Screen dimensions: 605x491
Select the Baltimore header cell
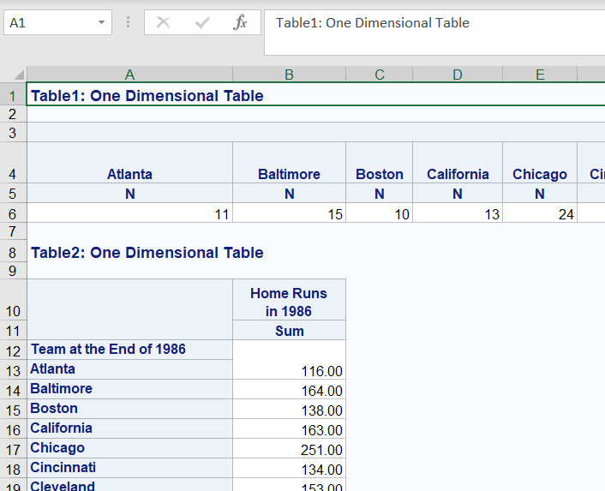(289, 174)
